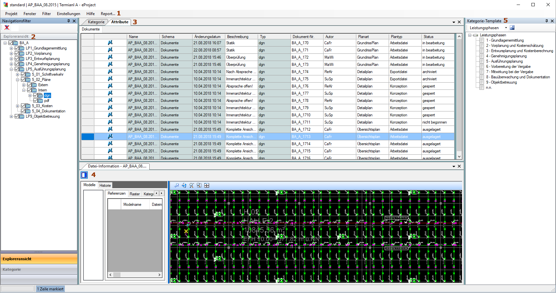Collapse the LP5_Ausführungsplanung node
Viewport: 556px width, 293px height.
(11, 69)
